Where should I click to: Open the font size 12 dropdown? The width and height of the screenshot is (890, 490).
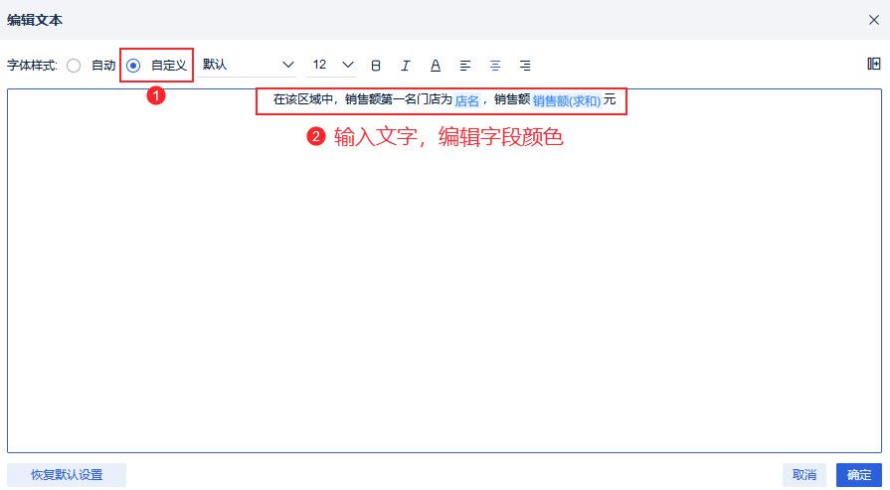(331, 66)
